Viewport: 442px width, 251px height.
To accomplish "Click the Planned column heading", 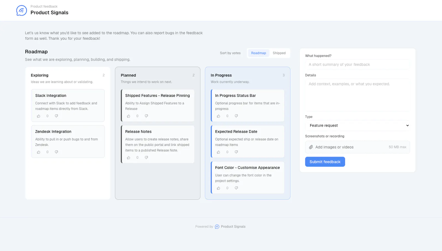I will click(128, 75).
